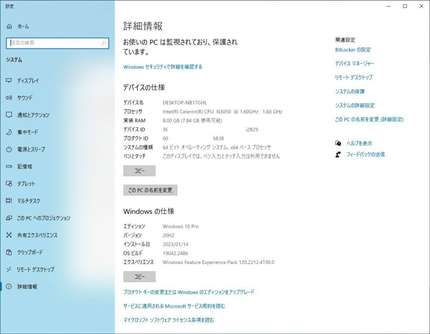Click the ヘルプを表示 help option
The height and width of the screenshot is (334, 430).
tap(359, 143)
